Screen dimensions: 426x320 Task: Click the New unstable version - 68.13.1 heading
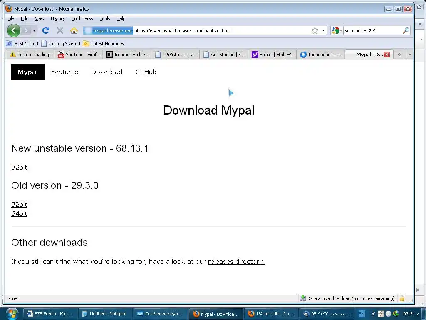pyautogui.click(x=80, y=148)
